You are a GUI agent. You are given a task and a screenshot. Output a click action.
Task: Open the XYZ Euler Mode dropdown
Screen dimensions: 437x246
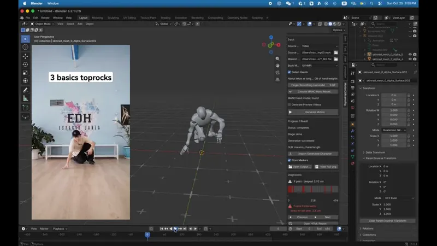(x=399, y=198)
